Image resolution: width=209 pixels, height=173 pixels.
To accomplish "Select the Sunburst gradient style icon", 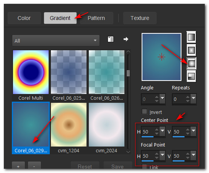I will (191, 63).
